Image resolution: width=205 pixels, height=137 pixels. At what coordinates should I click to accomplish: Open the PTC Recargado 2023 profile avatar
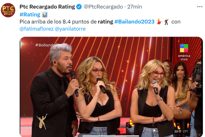click(x=8, y=10)
